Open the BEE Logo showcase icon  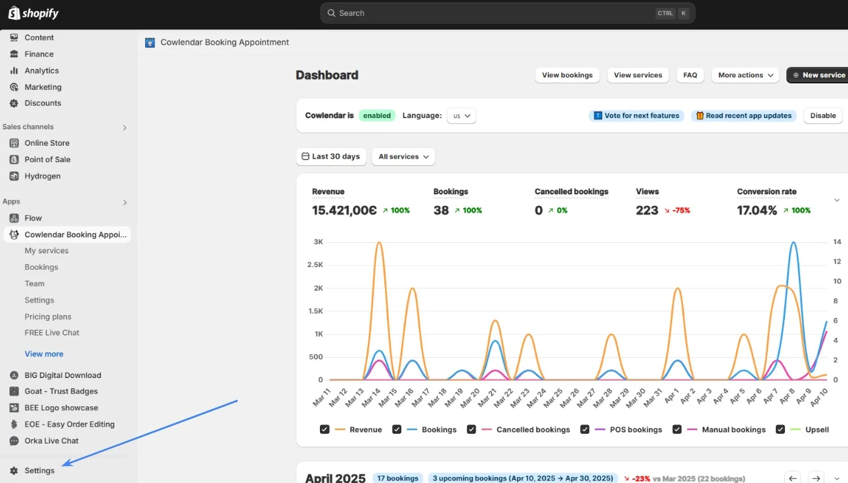coord(14,408)
